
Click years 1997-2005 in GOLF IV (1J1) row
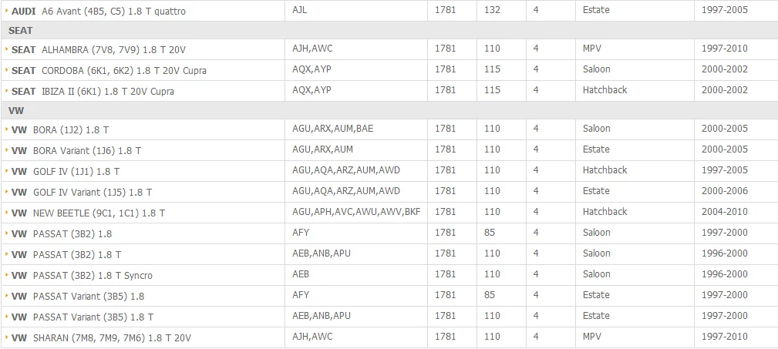click(x=725, y=170)
